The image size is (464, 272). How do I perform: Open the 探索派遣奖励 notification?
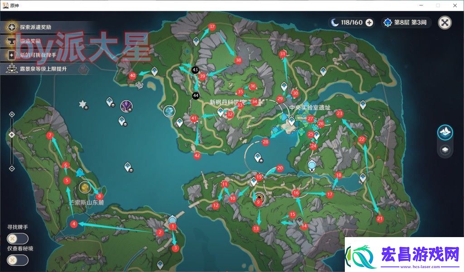tap(35, 27)
